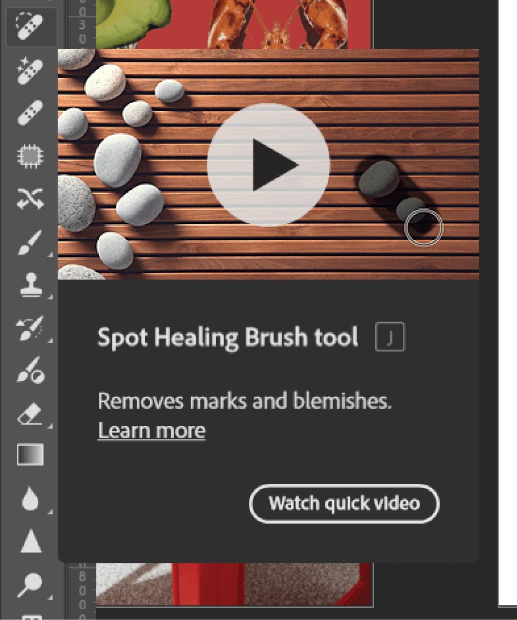Click the Watch quick video button
The width and height of the screenshot is (517, 620).
tap(344, 504)
